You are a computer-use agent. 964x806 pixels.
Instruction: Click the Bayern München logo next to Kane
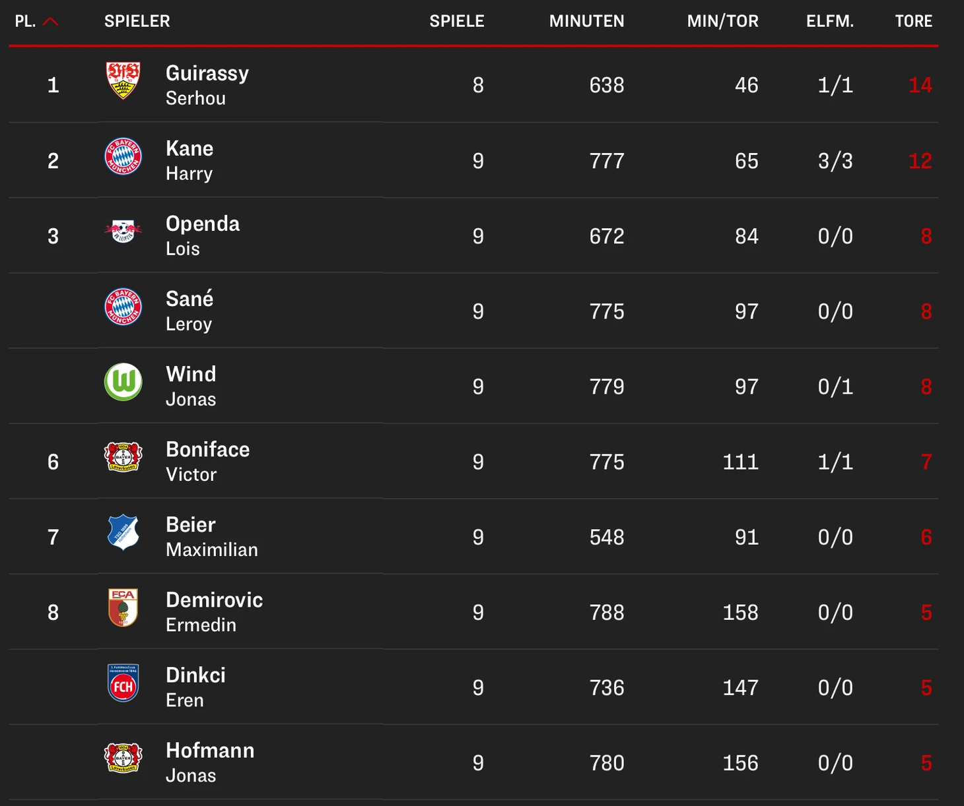coord(123,157)
